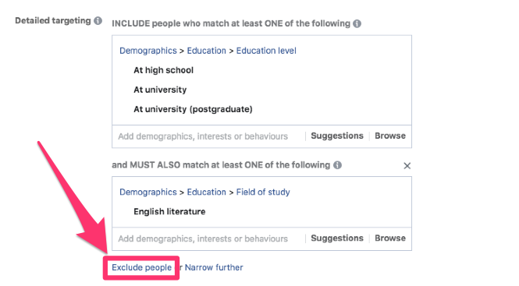Click info icon next to INCLUDE people heading

(x=357, y=24)
